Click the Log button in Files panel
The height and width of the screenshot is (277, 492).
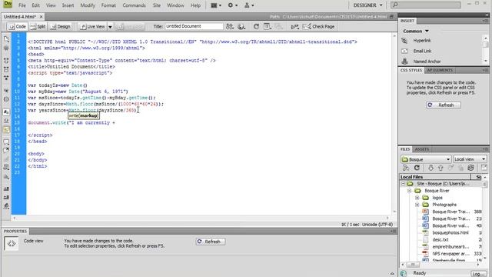(x=478, y=274)
